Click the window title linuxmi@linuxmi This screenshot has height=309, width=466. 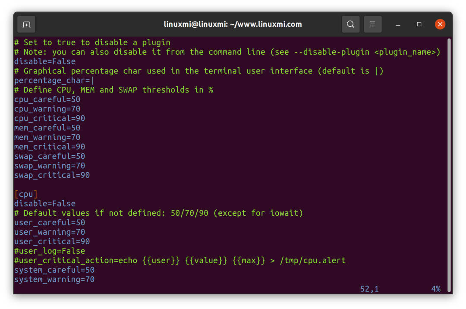pos(233,24)
